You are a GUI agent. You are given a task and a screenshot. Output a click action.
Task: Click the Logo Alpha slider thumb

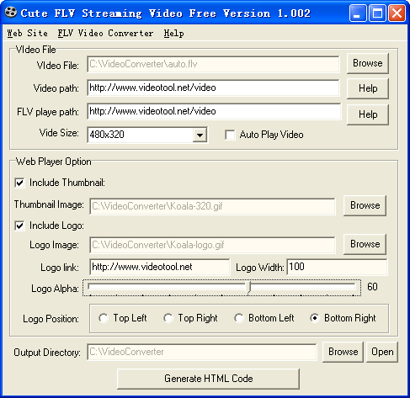(x=248, y=288)
